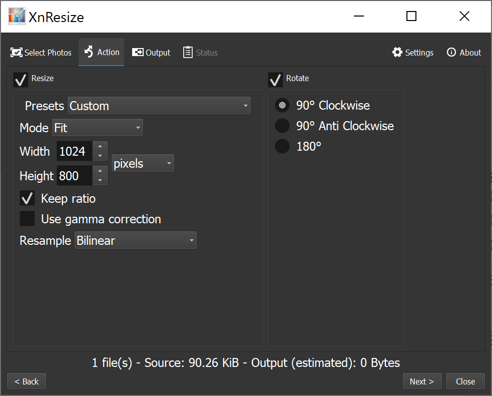The height and width of the screenshot is (396, 492).
Task: Increase Width with the up arrow
Action: click(x=100, y=147)
